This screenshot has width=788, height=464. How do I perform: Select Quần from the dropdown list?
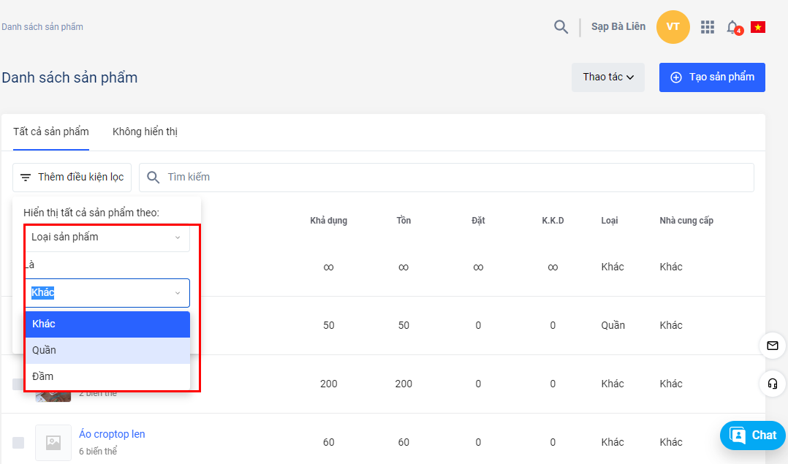107,350
